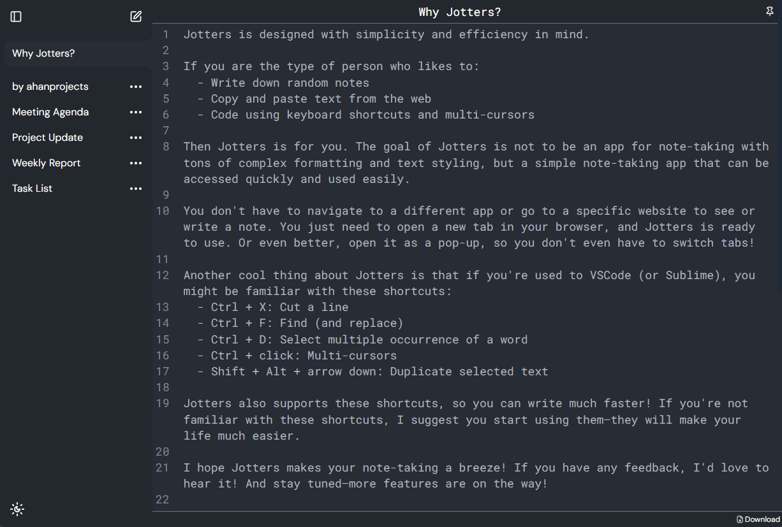The height and width of the screenshot is (527, 782).
Task: Open the options menu for "by ahanprojects"
Action: coord(135,86)
